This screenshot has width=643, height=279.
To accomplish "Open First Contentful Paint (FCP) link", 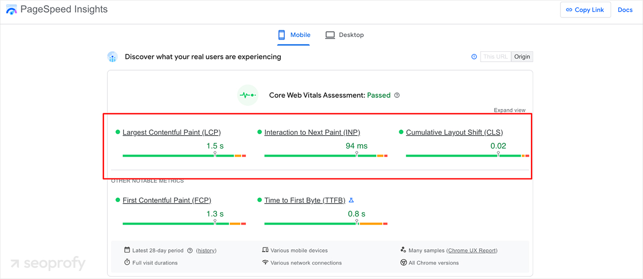I will click(x=167, y=200).
